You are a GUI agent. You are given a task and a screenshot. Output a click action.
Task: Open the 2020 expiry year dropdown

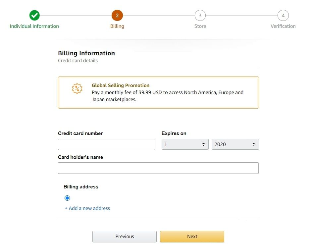click(x=235, y=144)
